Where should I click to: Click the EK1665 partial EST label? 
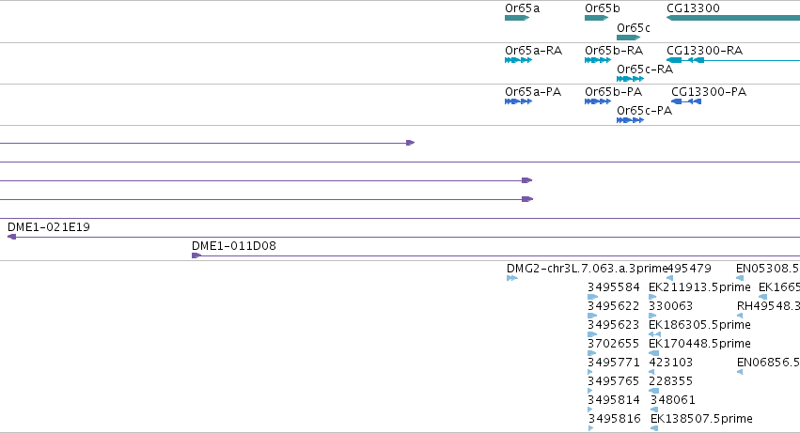coord(779,287)
